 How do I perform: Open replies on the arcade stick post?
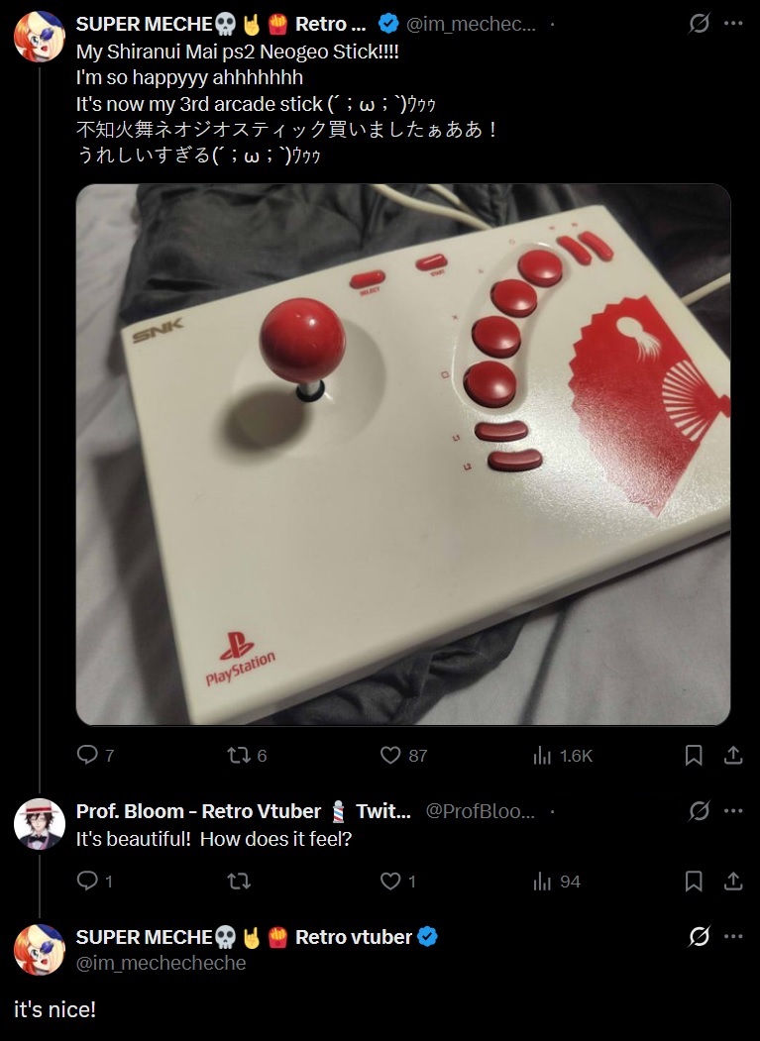pos(95,755)
